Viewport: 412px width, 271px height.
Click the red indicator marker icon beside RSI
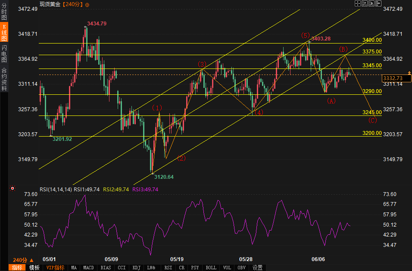pyautogui.click(x=12, y=188)
